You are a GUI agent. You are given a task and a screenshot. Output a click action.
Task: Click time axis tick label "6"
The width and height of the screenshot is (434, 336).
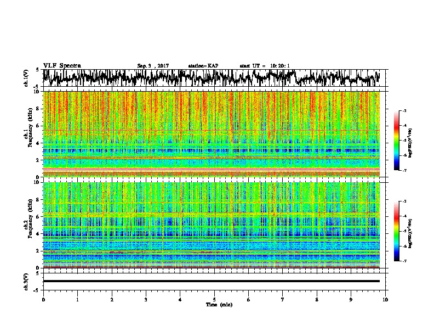[x=249, y=300]
